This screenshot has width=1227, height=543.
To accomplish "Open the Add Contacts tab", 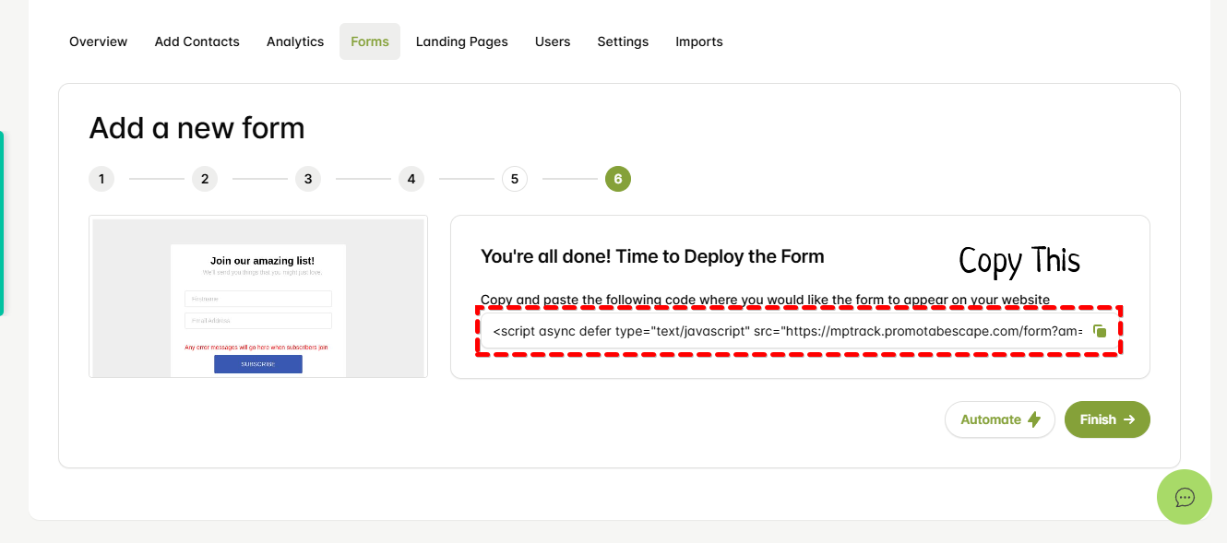I will 197,41.
